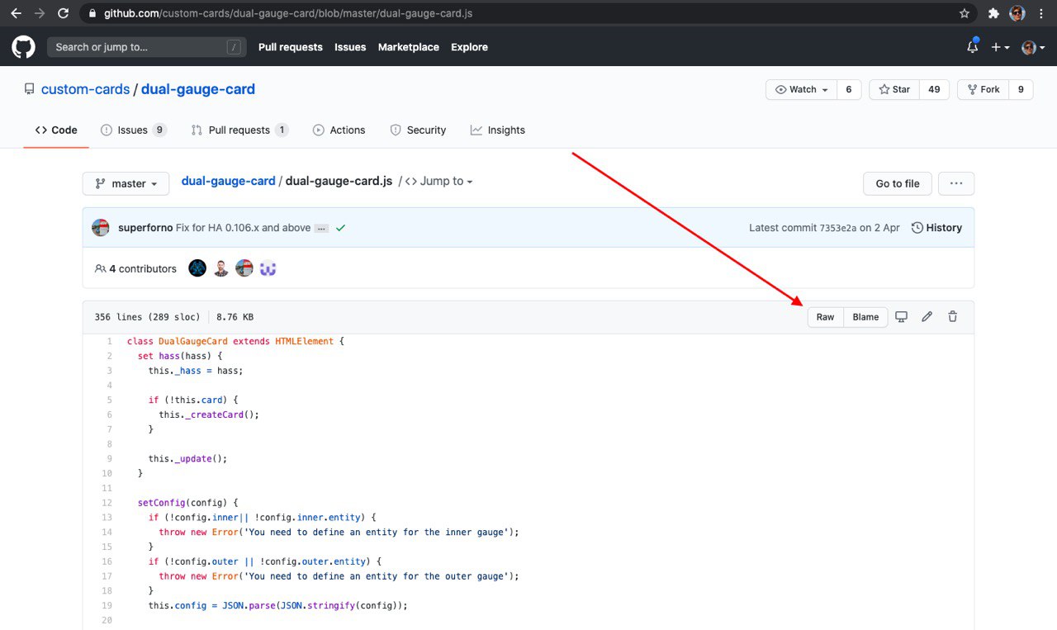Bookmark page with the star icon
Screen dimensions: 1057x630
964,13
